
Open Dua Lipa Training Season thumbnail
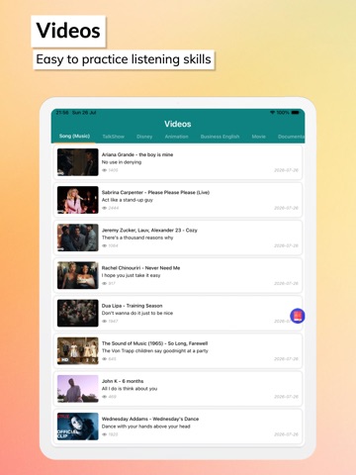tap(78, 313)
